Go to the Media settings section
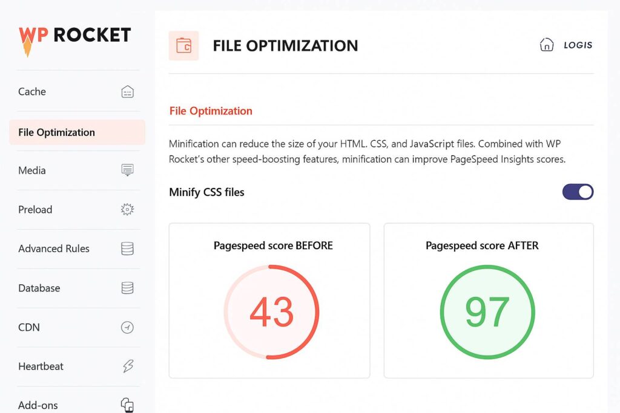 pyautogui.click(x=32, y=171)
